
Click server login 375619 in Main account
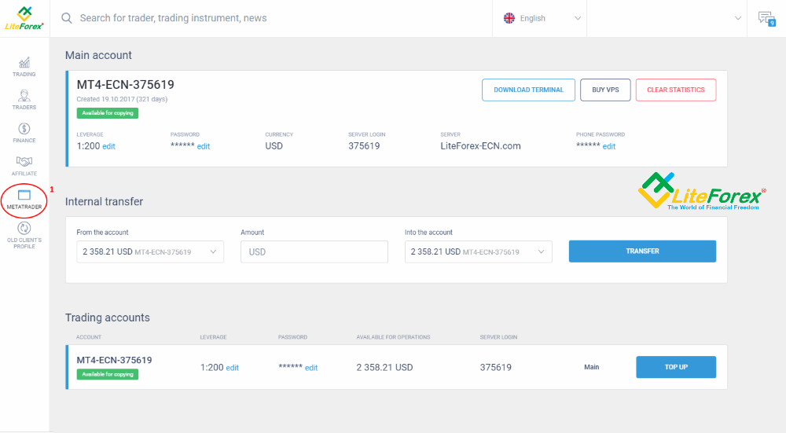[364, 146]
